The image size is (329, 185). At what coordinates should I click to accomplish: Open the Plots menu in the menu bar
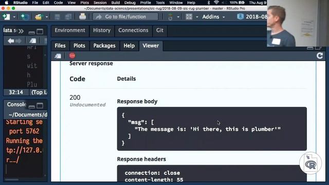pyautogui.click(x=84, y=3)
